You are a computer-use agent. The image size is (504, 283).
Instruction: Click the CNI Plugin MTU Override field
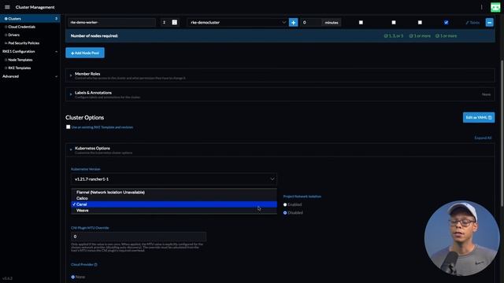coord(139,237)
